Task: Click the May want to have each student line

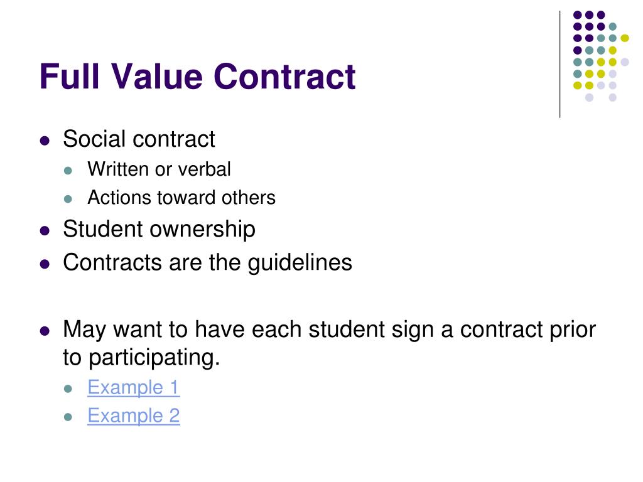Action: coord(329,329)
